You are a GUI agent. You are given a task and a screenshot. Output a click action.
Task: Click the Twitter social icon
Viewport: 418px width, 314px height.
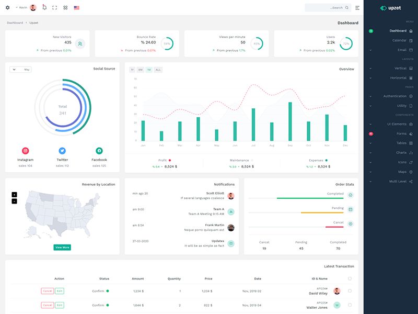click(62, 151)
